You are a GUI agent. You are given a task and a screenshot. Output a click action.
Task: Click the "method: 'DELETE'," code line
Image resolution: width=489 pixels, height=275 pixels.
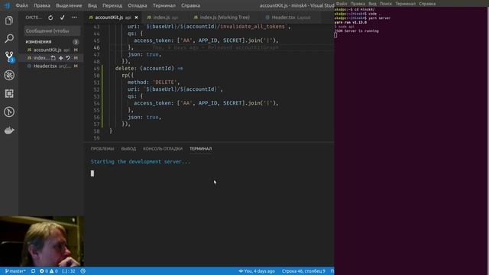pos(154,82)
